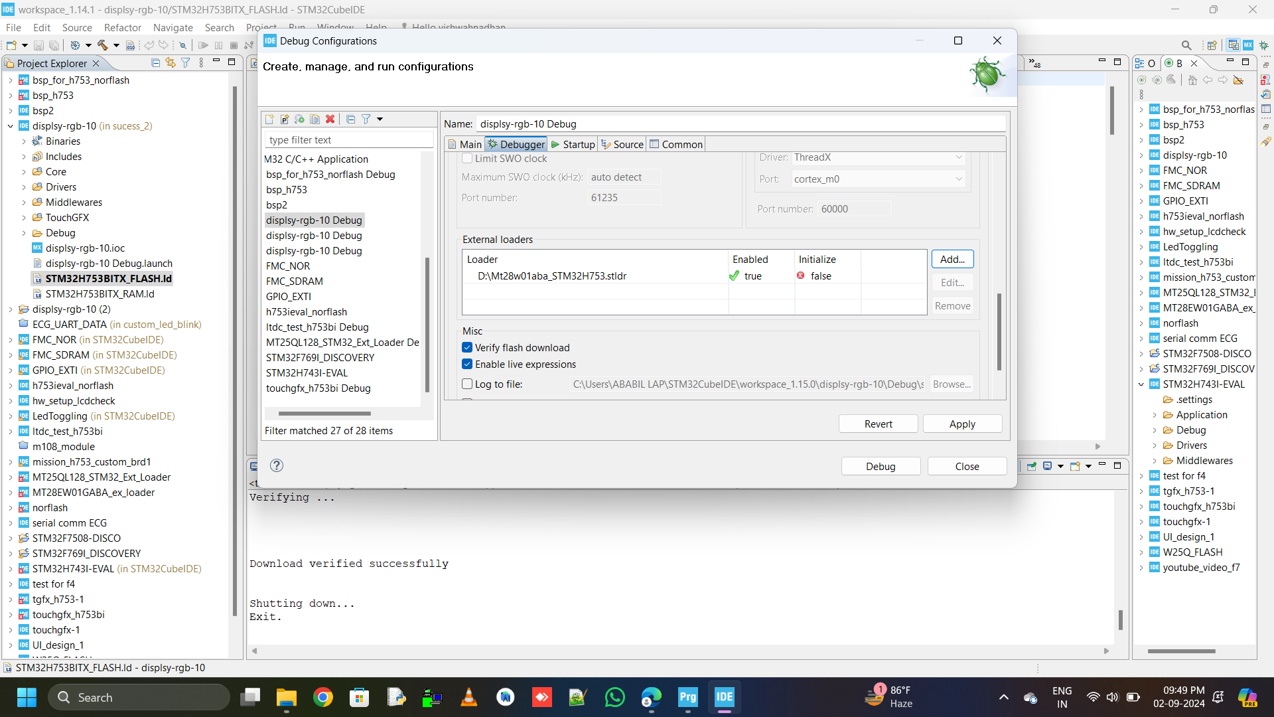Collapse all nodes in Project Explorer
The image size is (1274, 717).
155,62
